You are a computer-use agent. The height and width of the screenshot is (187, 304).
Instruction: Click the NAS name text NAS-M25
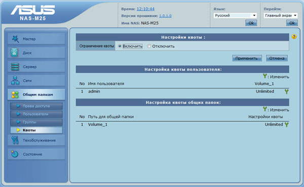click(x=149, y=23)
